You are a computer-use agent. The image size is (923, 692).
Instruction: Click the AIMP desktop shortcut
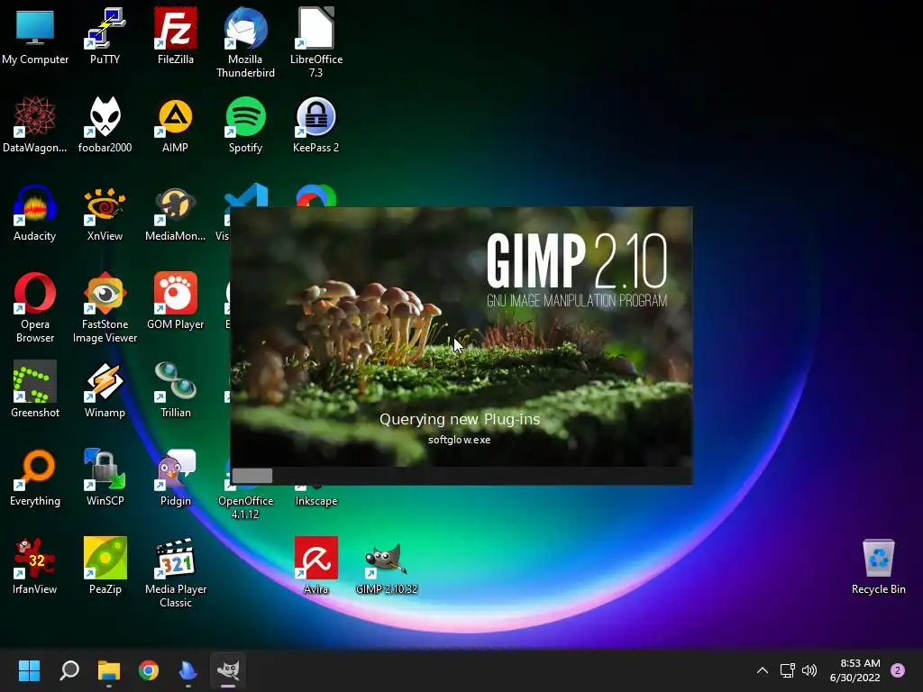pos(176,124)
